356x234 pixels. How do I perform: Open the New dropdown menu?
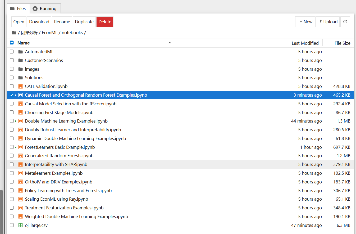coord(305,22)
